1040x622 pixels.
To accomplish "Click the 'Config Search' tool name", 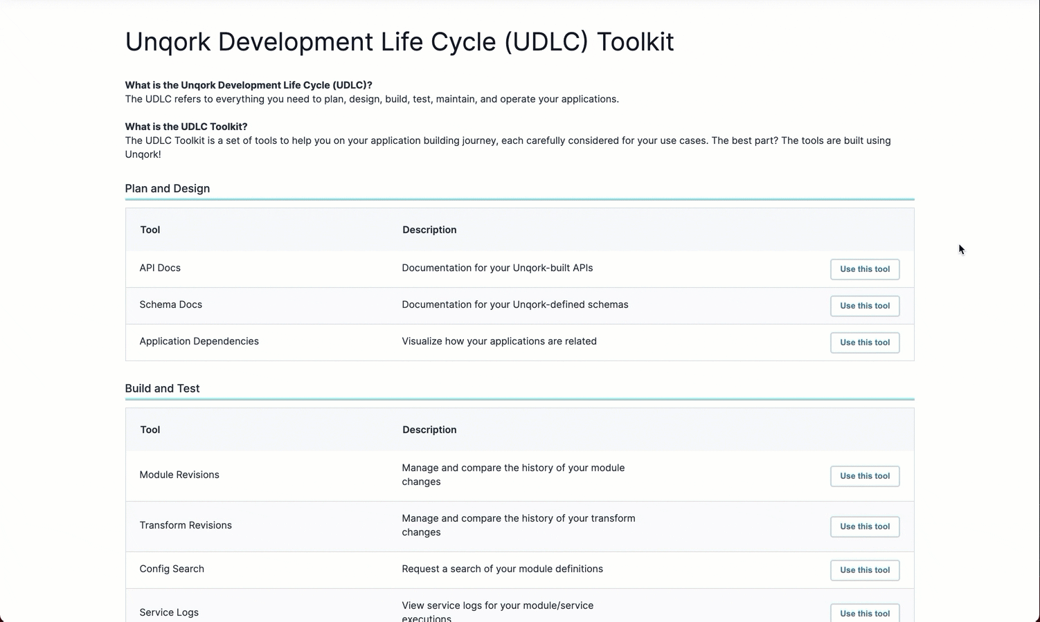I will tap(172, 569).
